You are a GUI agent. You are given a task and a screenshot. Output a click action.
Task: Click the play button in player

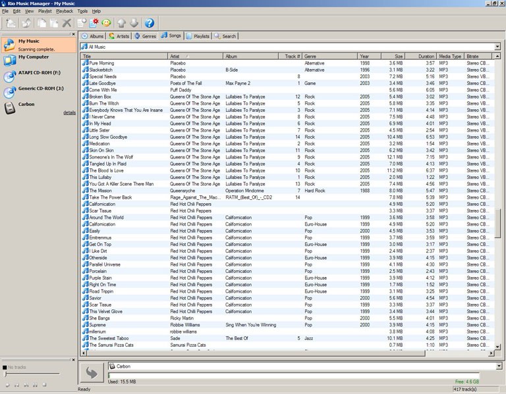click(7, 385)
